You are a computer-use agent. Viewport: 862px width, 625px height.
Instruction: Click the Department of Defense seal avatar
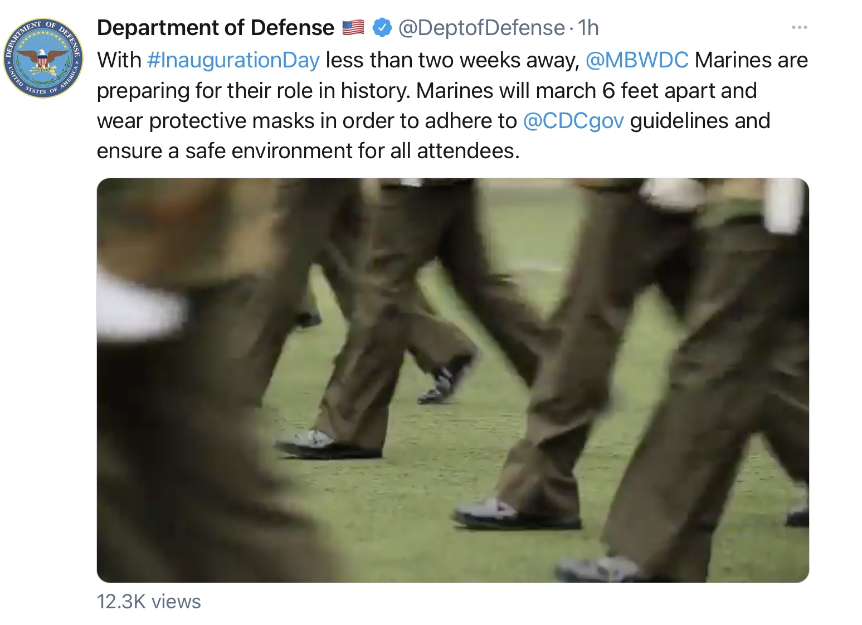pyautogui.click(x=43, y=58)
